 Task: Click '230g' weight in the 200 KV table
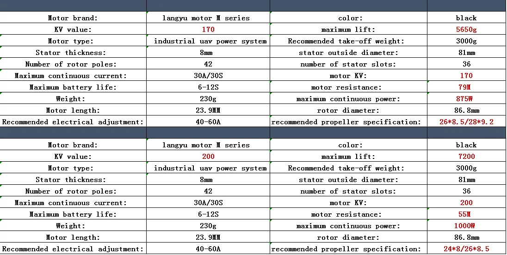tap(208, 226)
